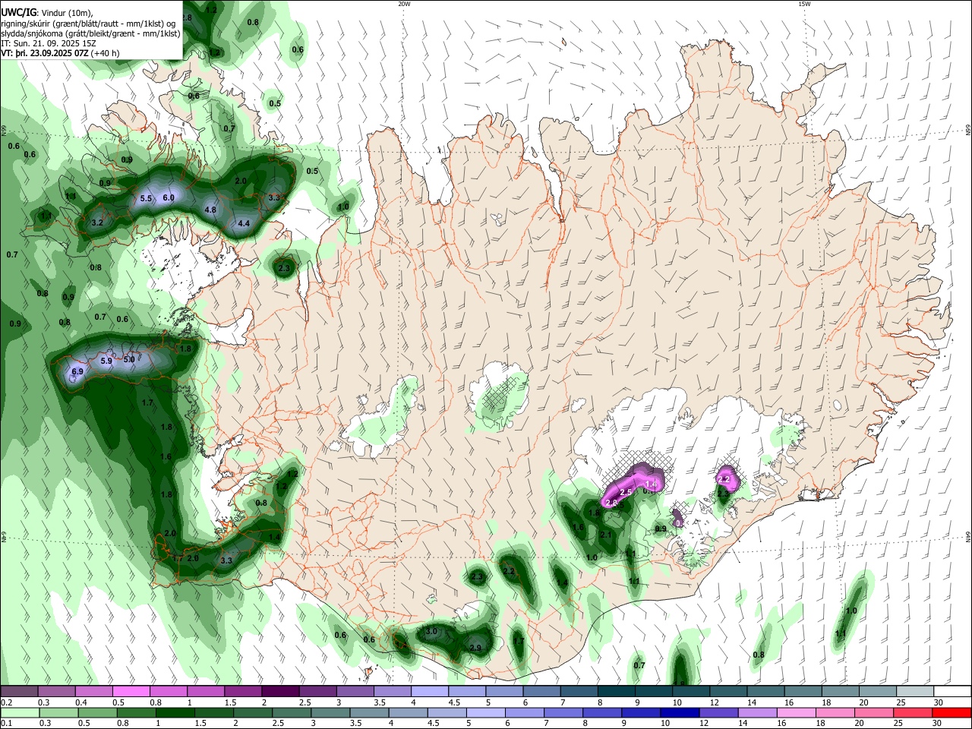Click the "UWC/IG" title text

point(17,13)
